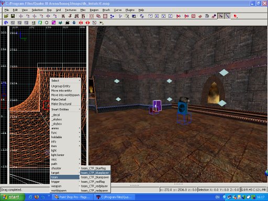Viewport: 268px width, 201px height.
Task: Click the y-axis Flip toolbar icon
Action: 35,16
